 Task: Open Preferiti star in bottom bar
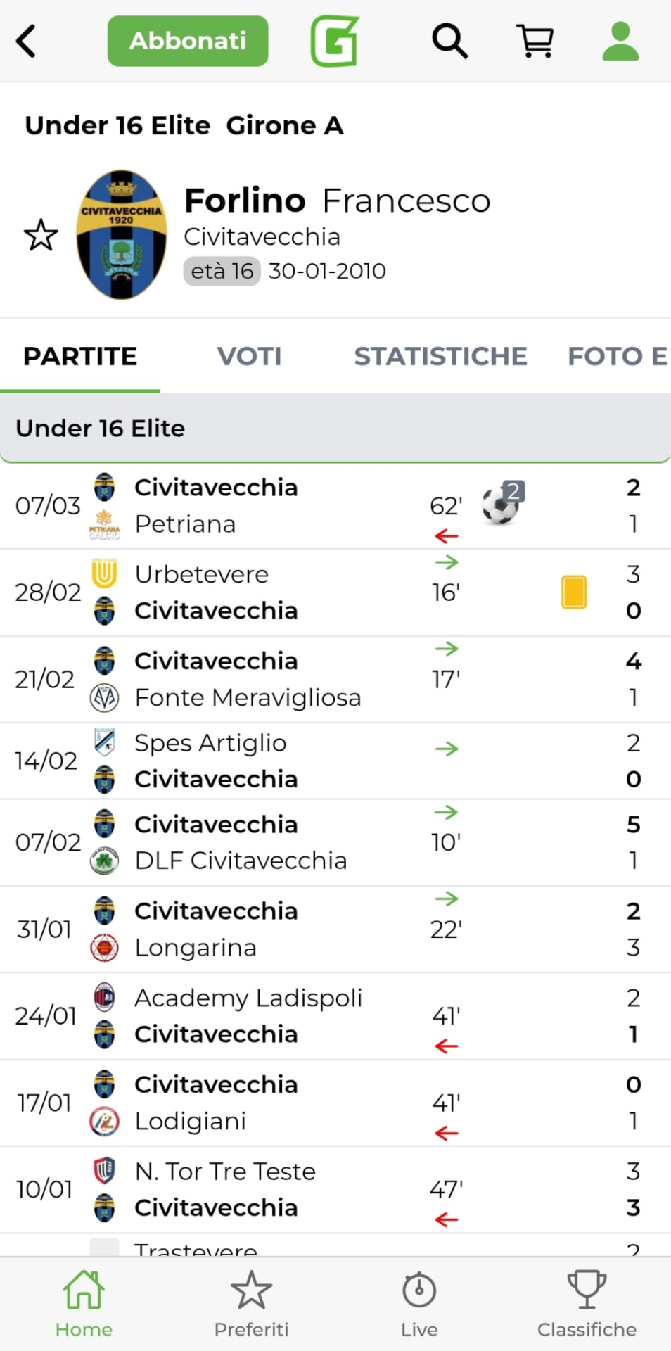[x=251, y=1303]
